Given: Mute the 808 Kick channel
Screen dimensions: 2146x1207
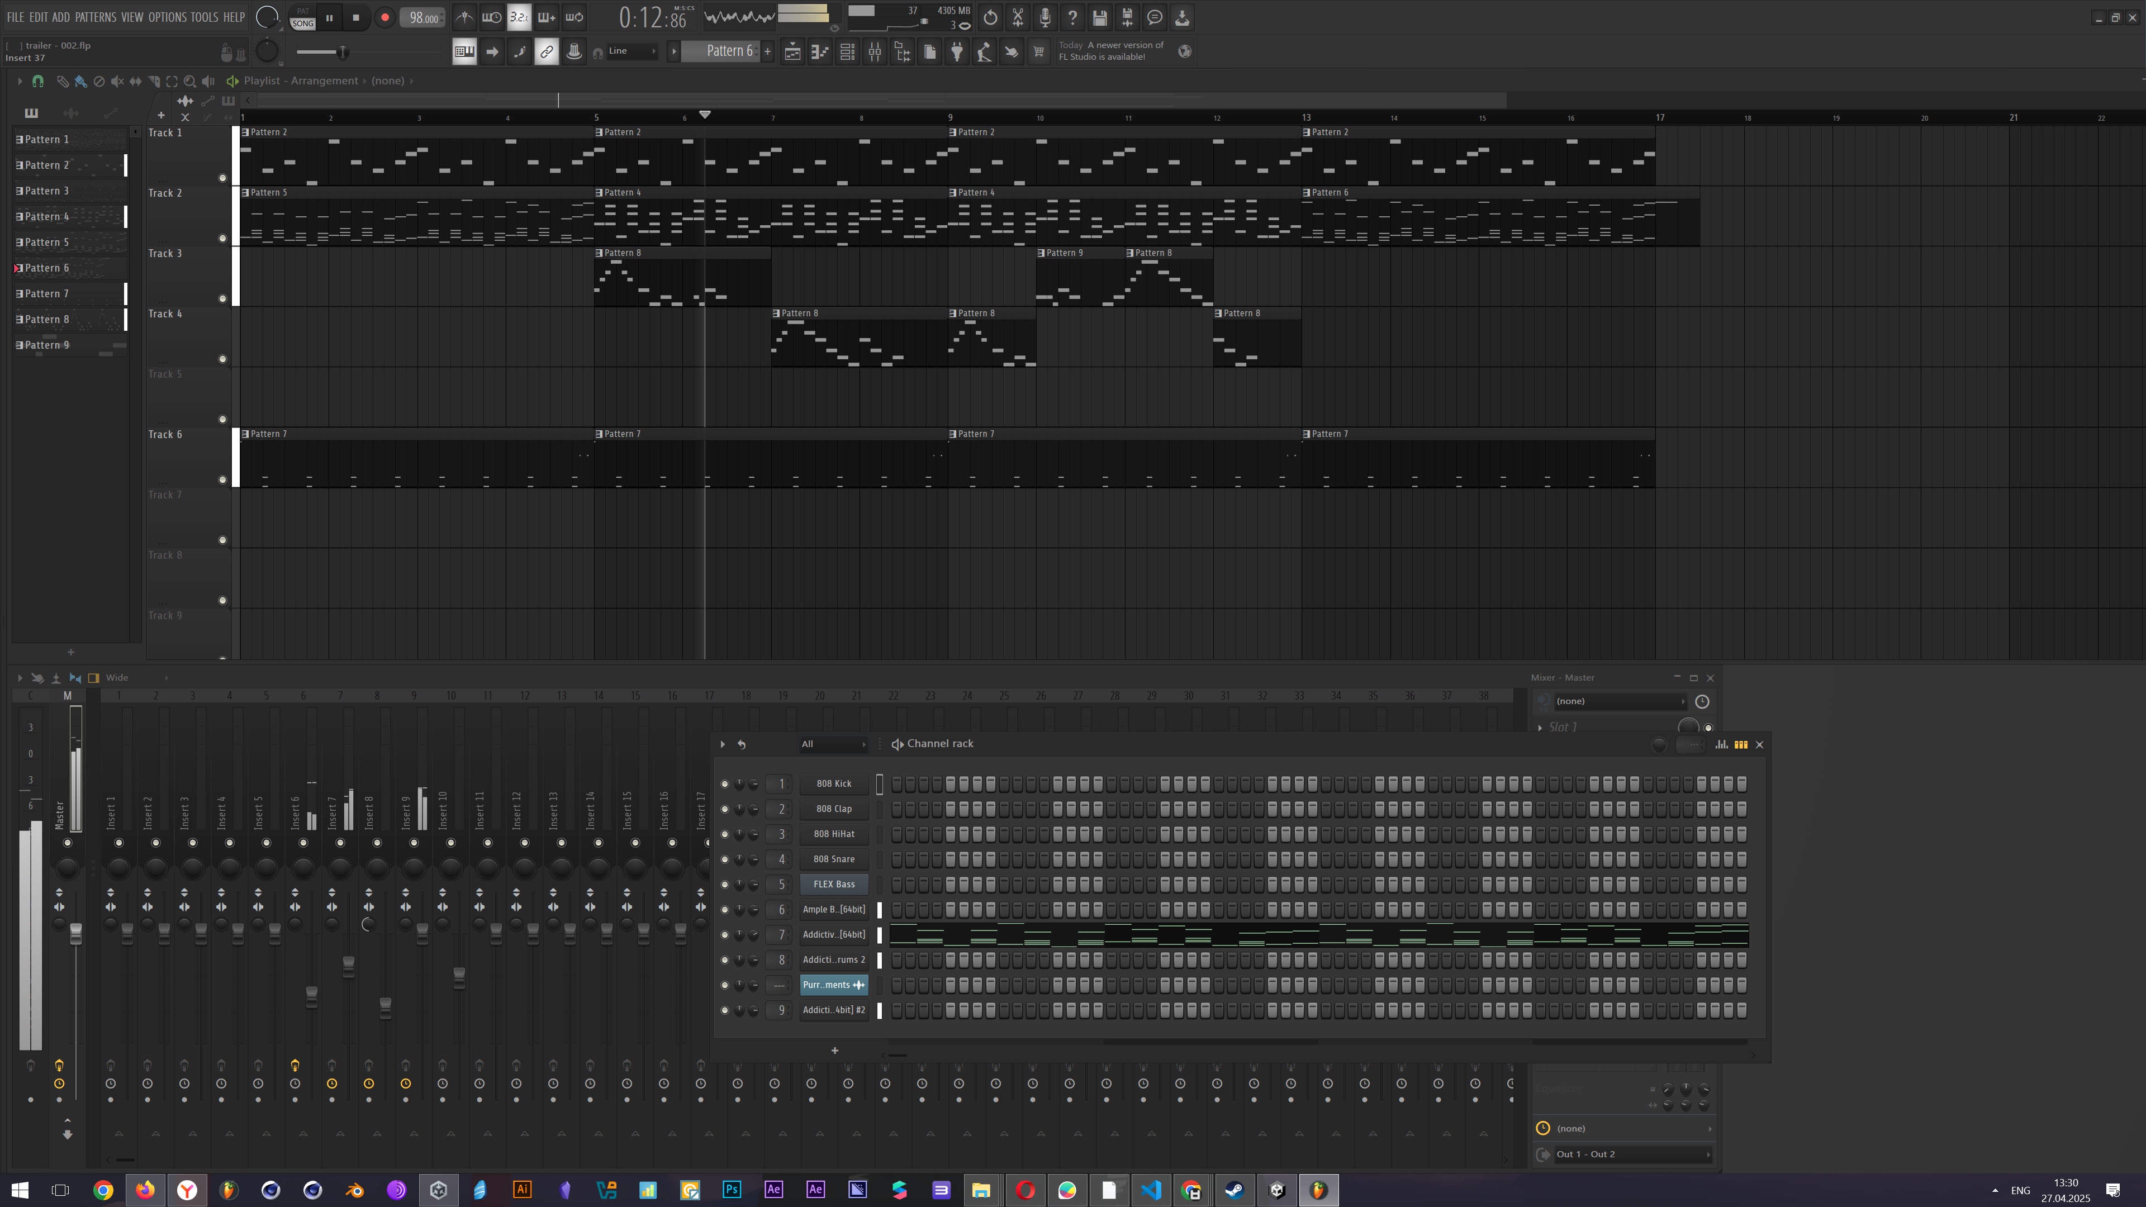Looking at the screenshot, I should click(724, 784).
